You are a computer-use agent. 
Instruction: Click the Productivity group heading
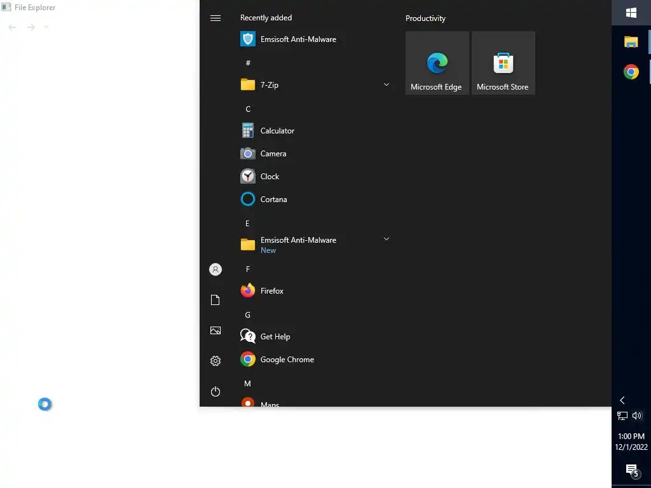click(x=425, y=18)
